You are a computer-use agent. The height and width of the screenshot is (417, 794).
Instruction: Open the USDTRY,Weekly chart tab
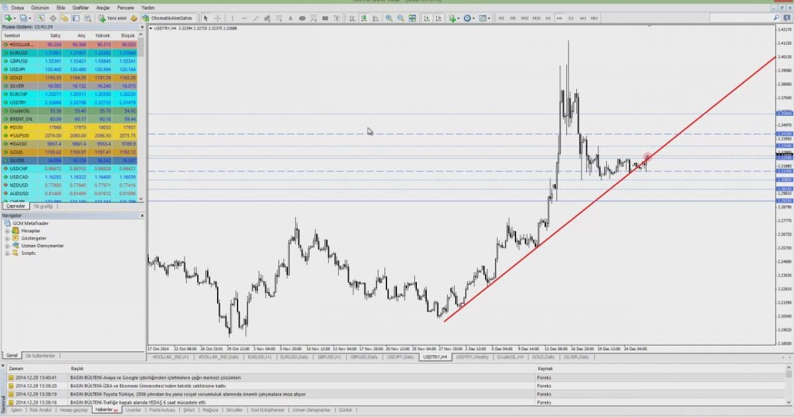[472, 357]
